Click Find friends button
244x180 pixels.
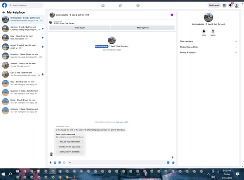click(214, 5)
